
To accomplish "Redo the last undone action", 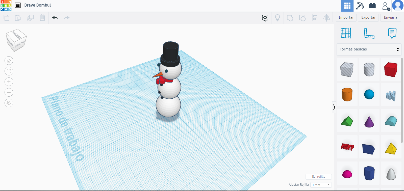I will point(67,18).
